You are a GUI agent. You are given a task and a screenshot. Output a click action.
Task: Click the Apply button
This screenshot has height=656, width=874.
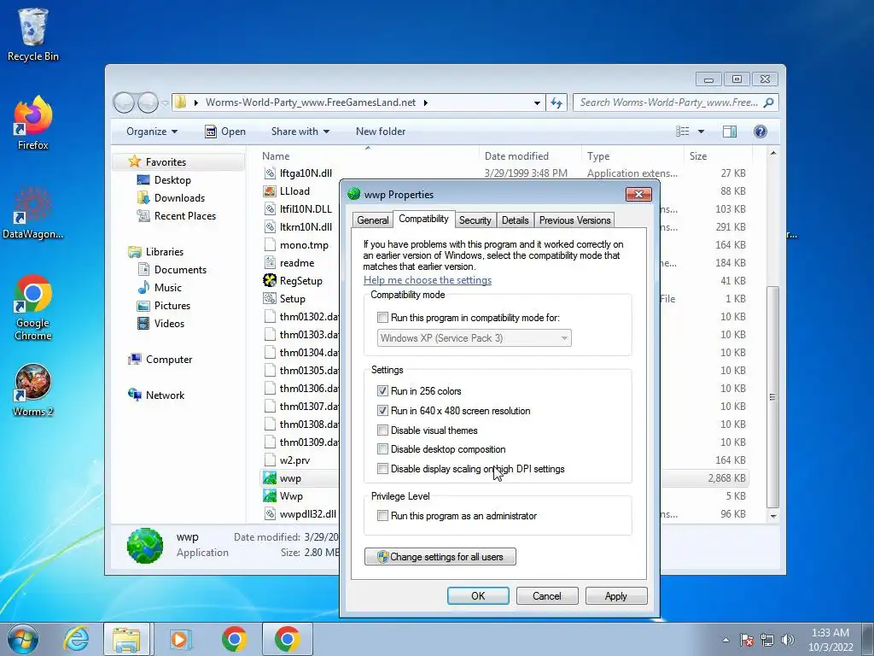616,595
